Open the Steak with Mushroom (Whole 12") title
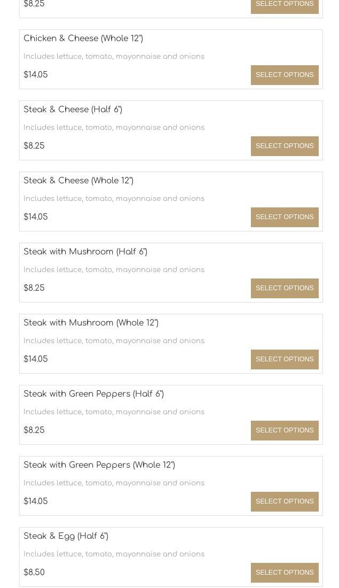The width and height of the screenshot is (339, 588). (x=91, y=322)
